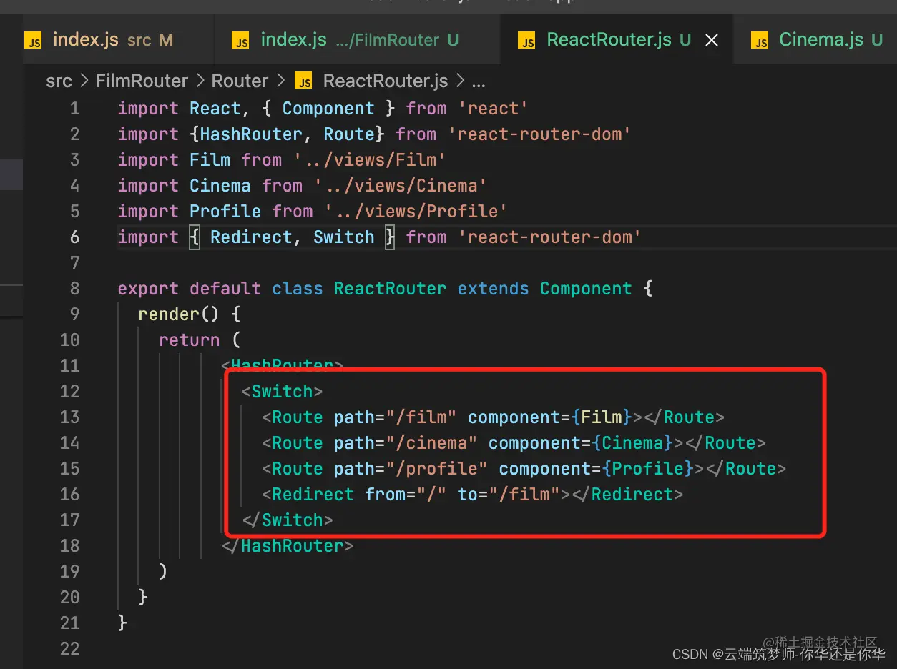Viewport: 897px width, 669px height.
Task: Click '../views/Profile' import path
Action: point(416,212)
